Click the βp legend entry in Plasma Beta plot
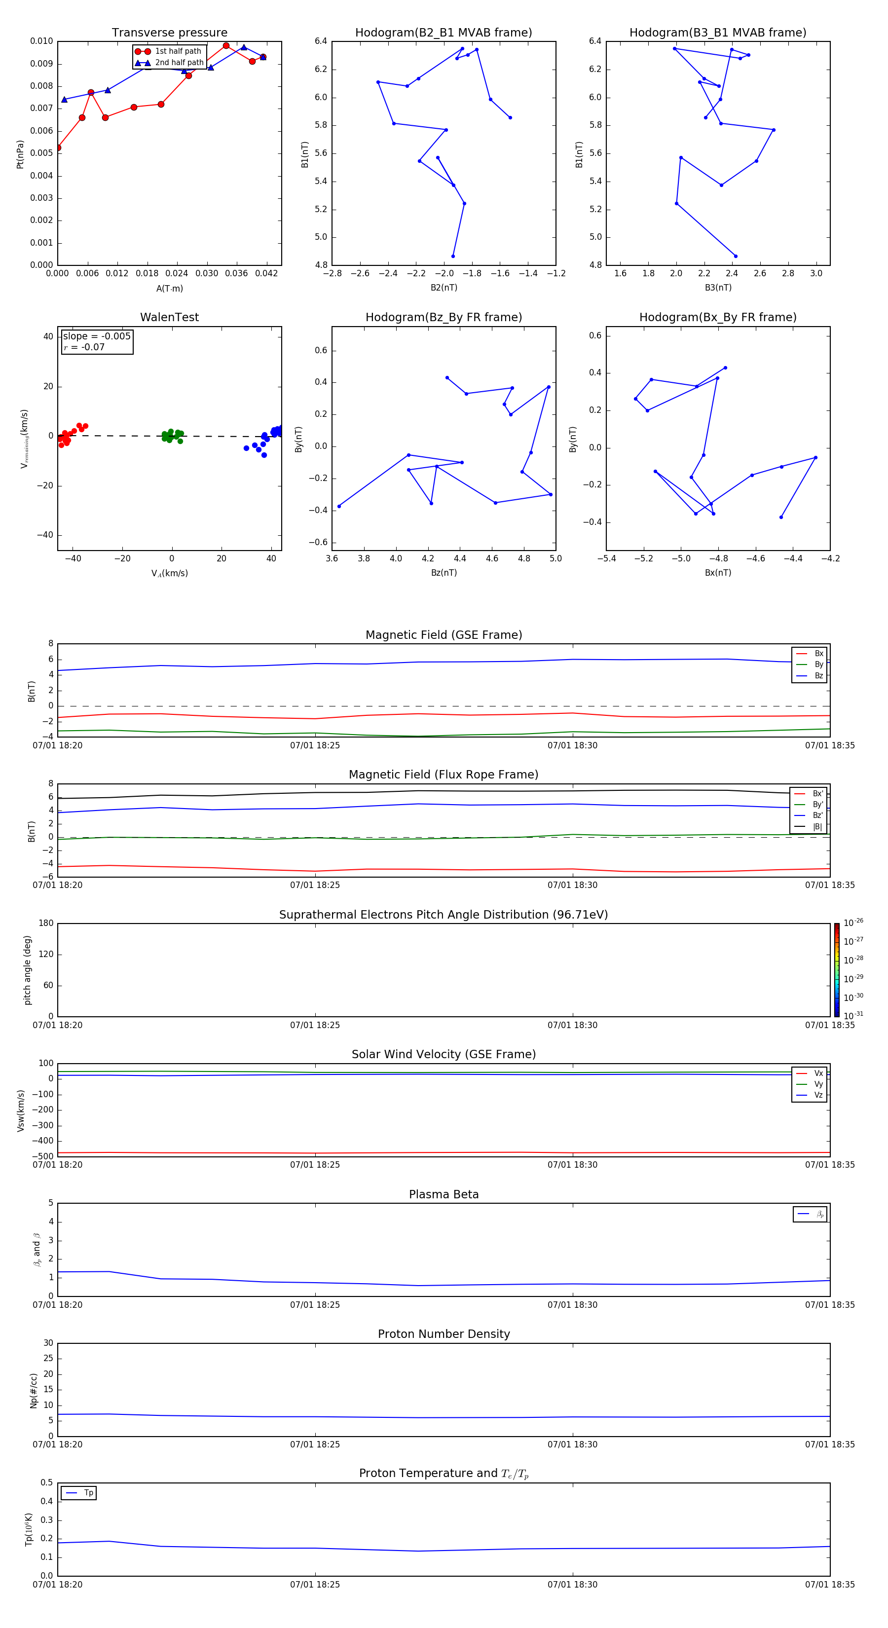The height and width of the screenshot is (1628, 888). 810,1214
